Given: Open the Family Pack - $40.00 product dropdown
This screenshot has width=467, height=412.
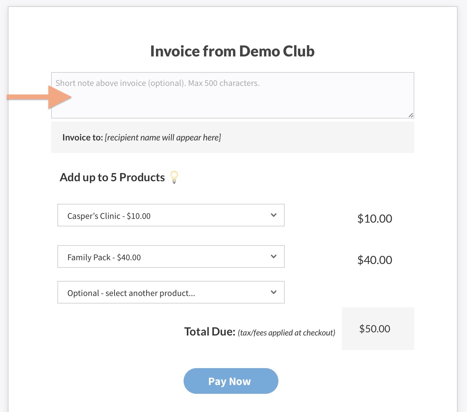Looking at the screenshot, I should tap(171, 257).
